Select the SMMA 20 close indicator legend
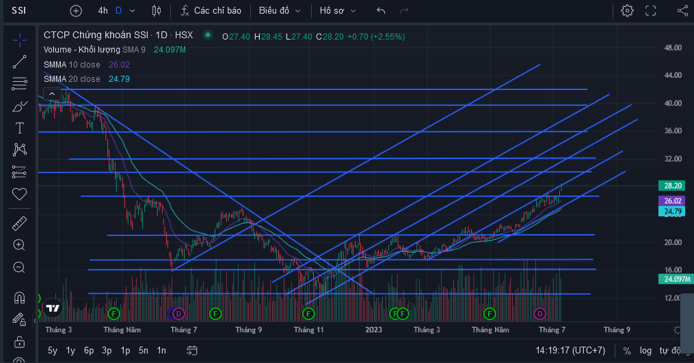 (x=72, y=79)
